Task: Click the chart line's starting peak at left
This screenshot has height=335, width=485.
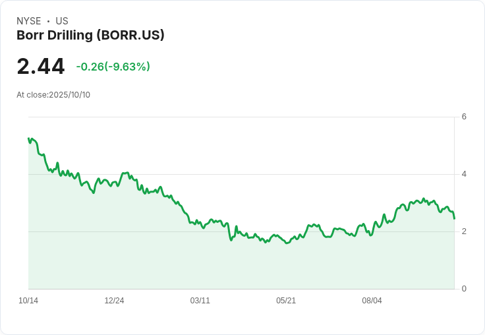Action: tap(29, 139)
